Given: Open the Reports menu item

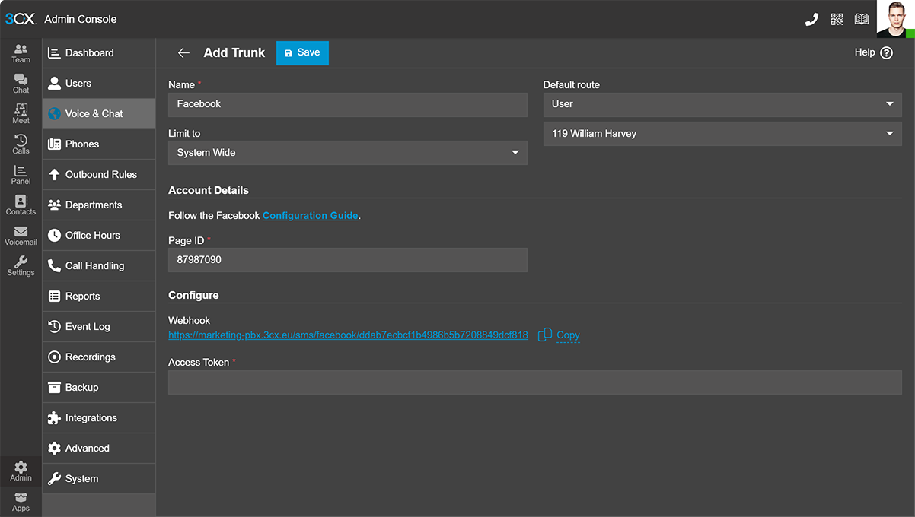Looking at the screenshot, I should [x=99, y=297].
